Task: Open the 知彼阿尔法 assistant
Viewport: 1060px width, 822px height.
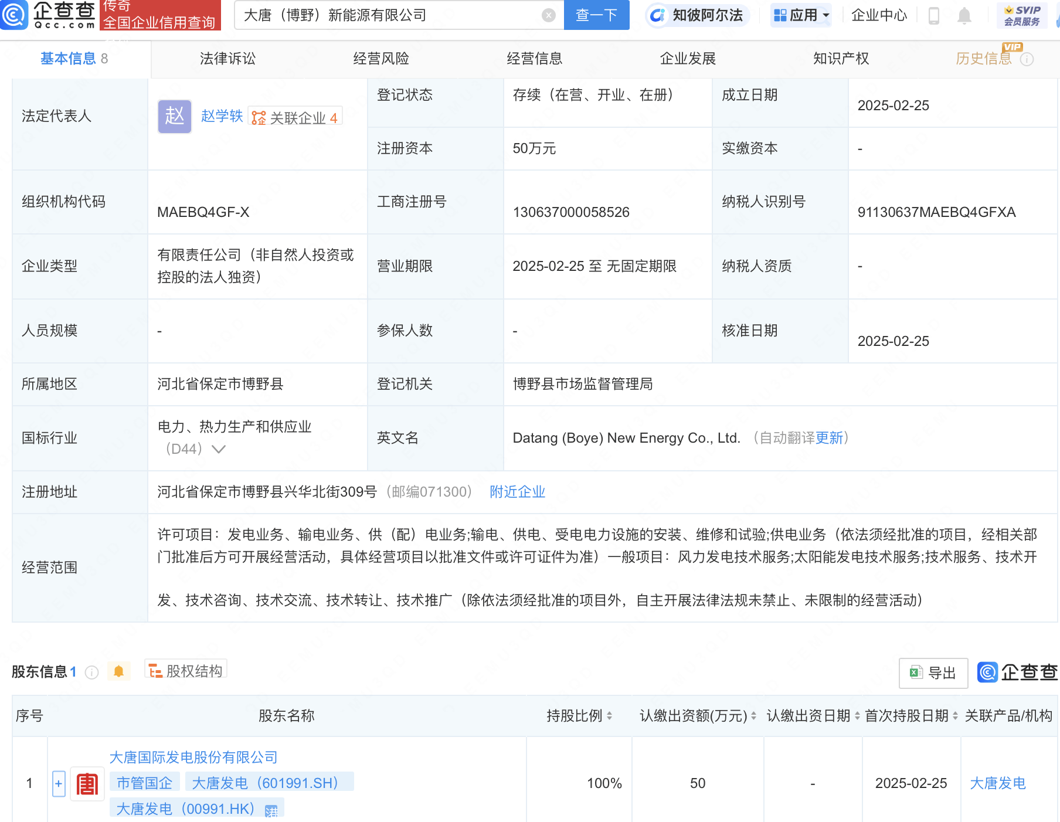Action: (x=697, y=15)
